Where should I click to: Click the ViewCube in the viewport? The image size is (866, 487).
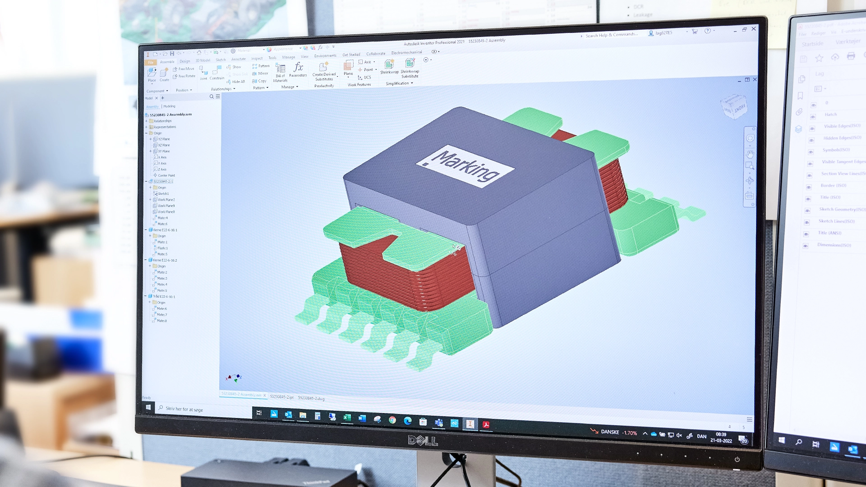click(734, 106)
